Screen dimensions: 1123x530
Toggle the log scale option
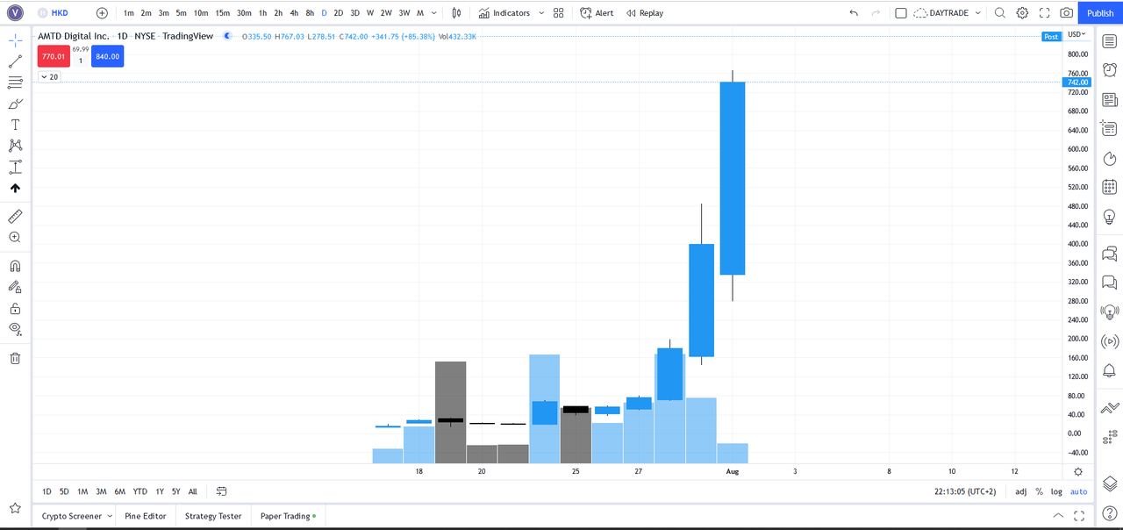tap(1056, 491)
